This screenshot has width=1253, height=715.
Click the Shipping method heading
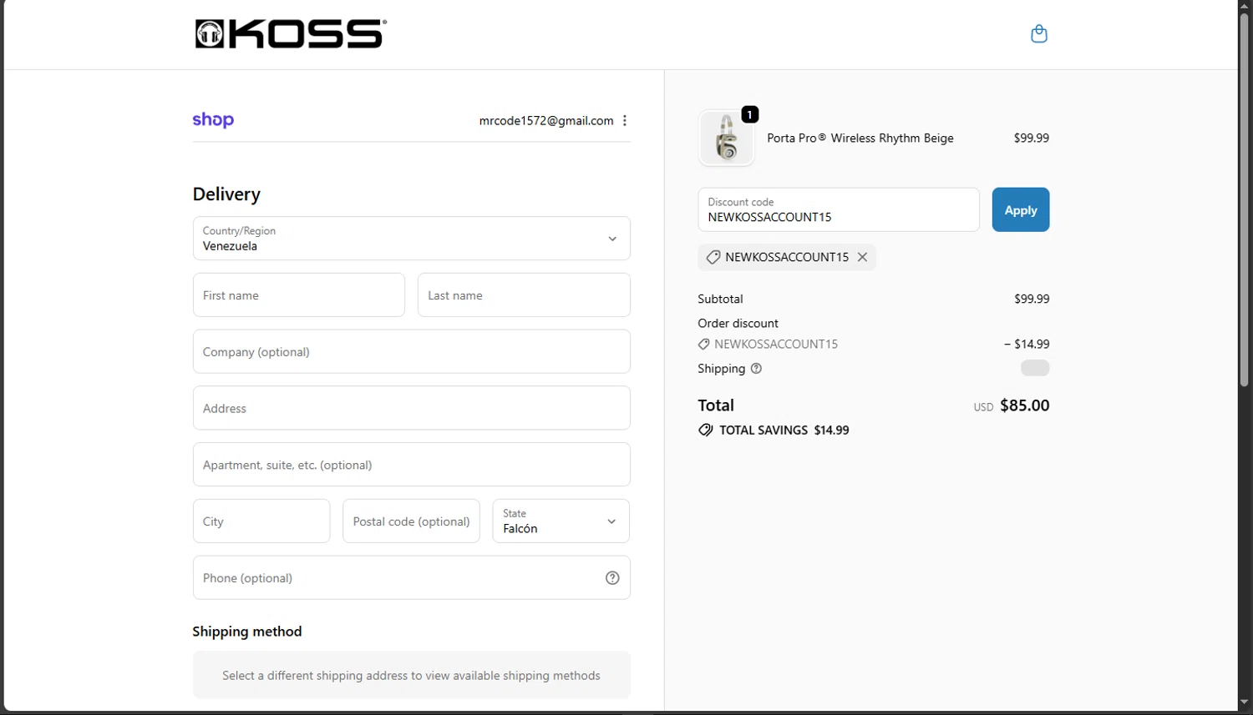coord(247,632)
